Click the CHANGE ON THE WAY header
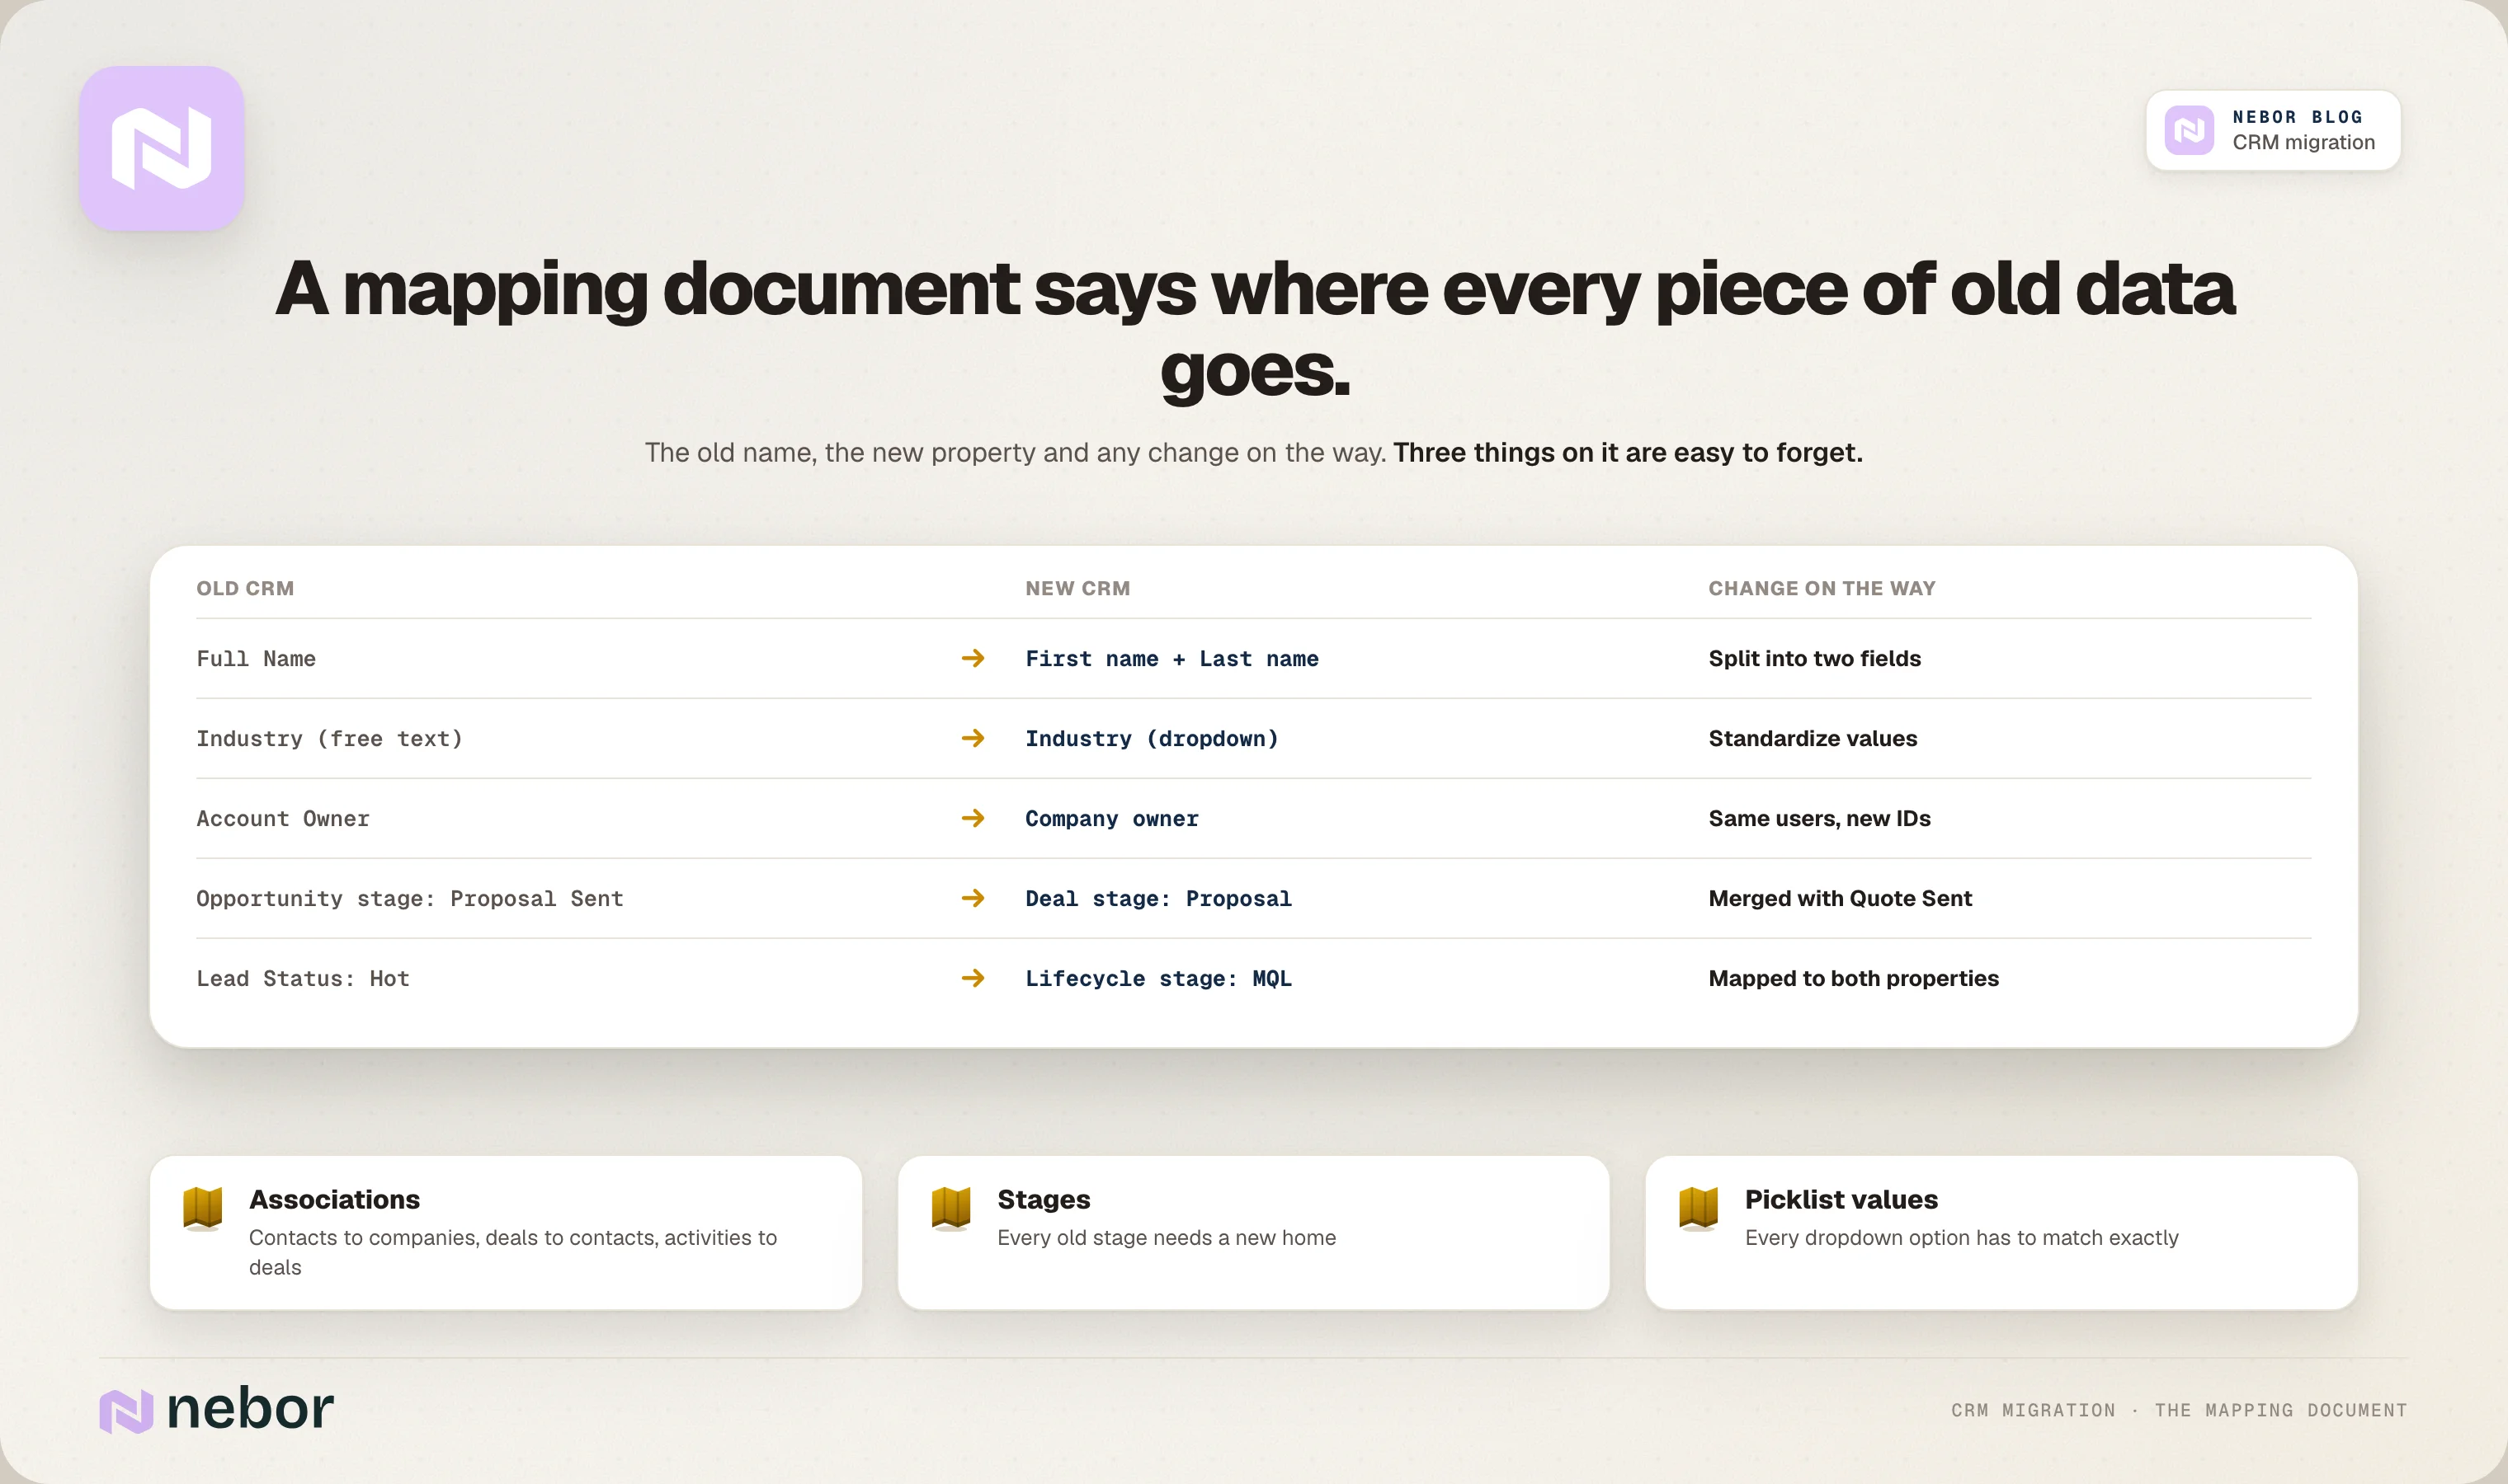Image resolution: width=2508 pixels, height=1484 pixels. (1822, 588)
